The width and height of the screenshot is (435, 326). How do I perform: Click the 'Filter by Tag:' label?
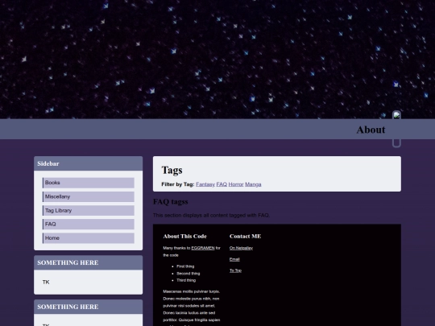coord(178,184)
